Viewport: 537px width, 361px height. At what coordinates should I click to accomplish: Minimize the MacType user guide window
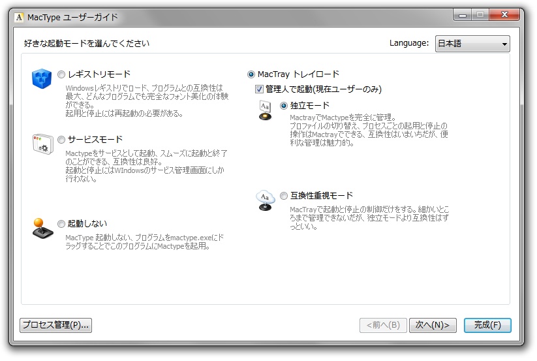point(463,15)
